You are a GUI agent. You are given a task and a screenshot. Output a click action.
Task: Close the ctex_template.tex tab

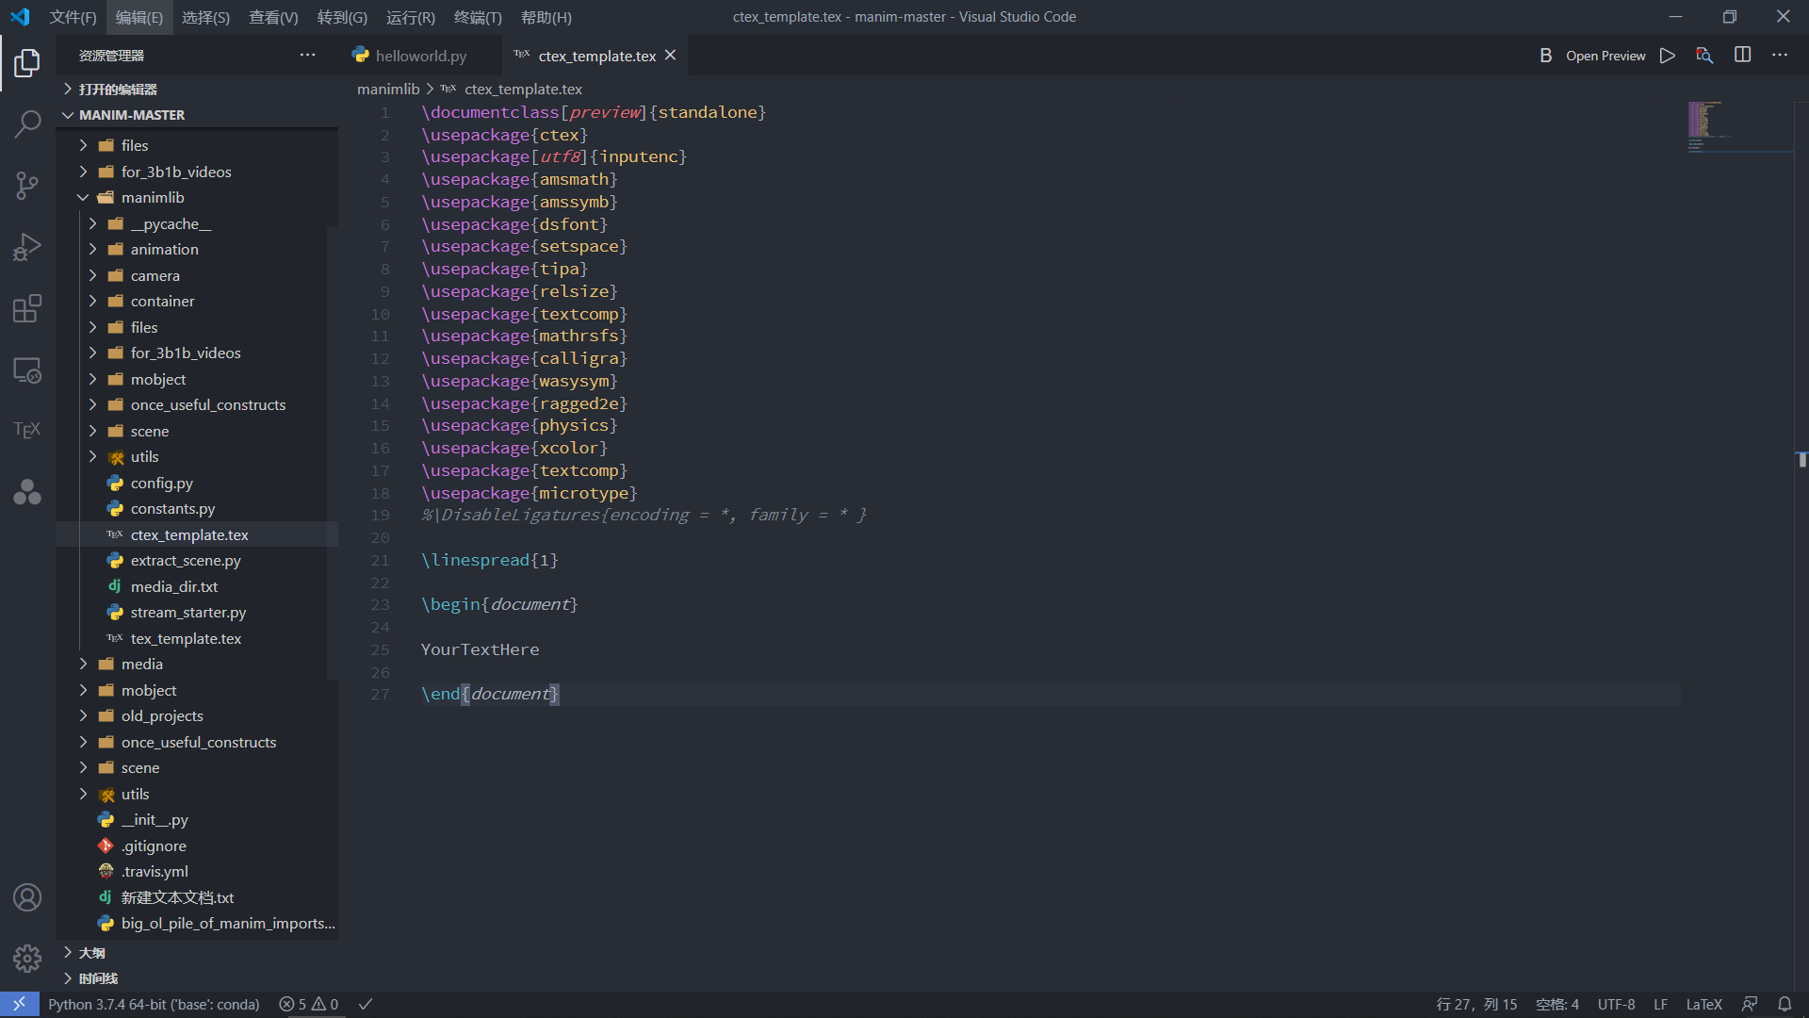pyautogui.click(x=670, y=56)
